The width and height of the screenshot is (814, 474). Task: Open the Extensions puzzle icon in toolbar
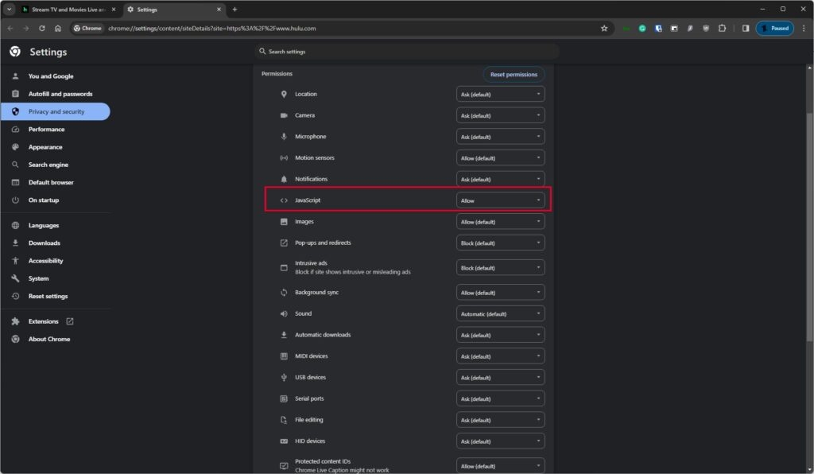722,28
